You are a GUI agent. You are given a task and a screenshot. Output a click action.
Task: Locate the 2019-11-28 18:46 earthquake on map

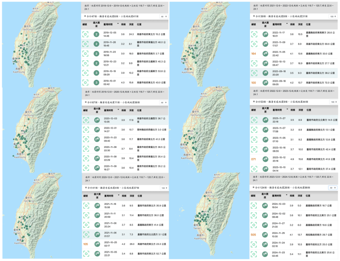tap(85, 44)
